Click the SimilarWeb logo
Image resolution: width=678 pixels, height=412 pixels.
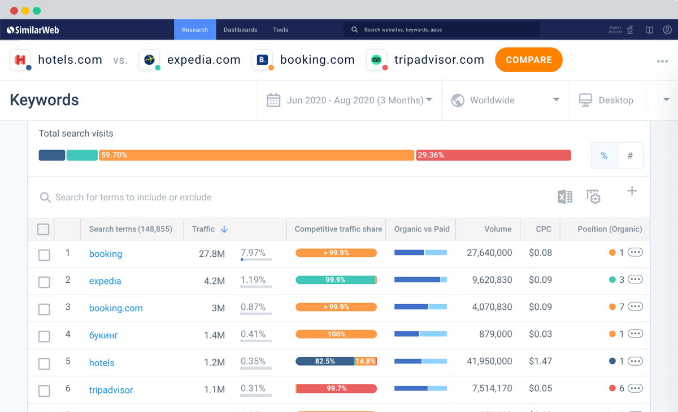pyautogui.click(x=33, y=30)
